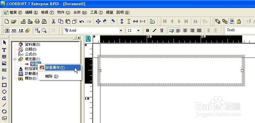This screenshot has width=255, height=123.
Task: Select the arrow pointer tool
Action: tap(4, 42)
